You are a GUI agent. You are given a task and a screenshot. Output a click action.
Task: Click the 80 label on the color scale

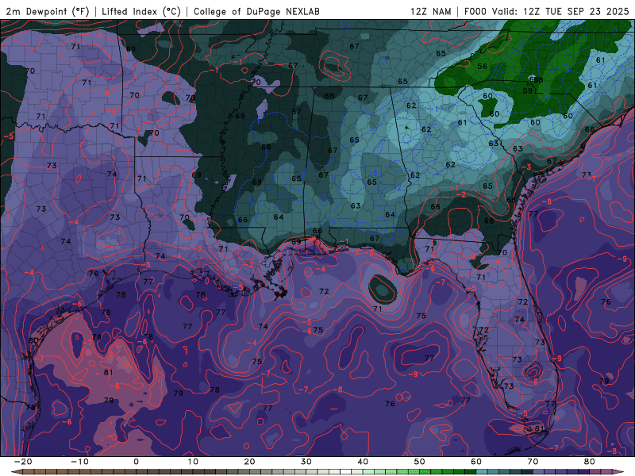click(x=590, y=462)
